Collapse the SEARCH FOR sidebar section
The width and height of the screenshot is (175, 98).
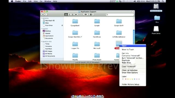click(x=42, y=41)
